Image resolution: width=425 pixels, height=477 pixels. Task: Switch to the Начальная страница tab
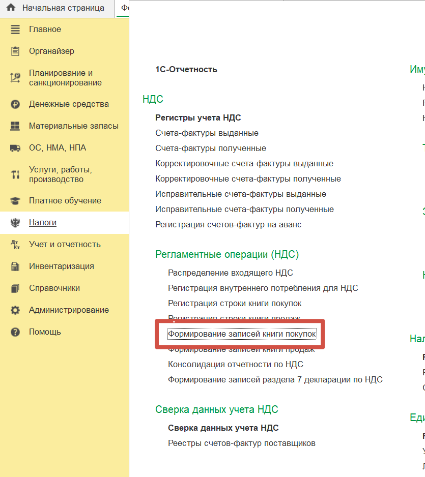57,8
